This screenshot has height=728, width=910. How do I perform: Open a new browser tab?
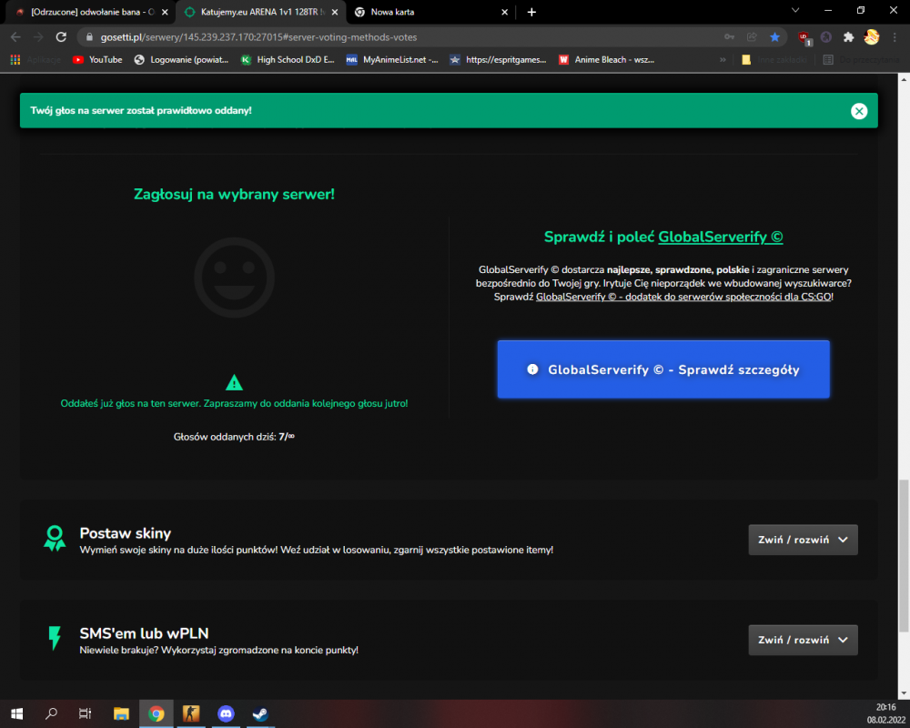pyautogui.click(x=531, y=12)
